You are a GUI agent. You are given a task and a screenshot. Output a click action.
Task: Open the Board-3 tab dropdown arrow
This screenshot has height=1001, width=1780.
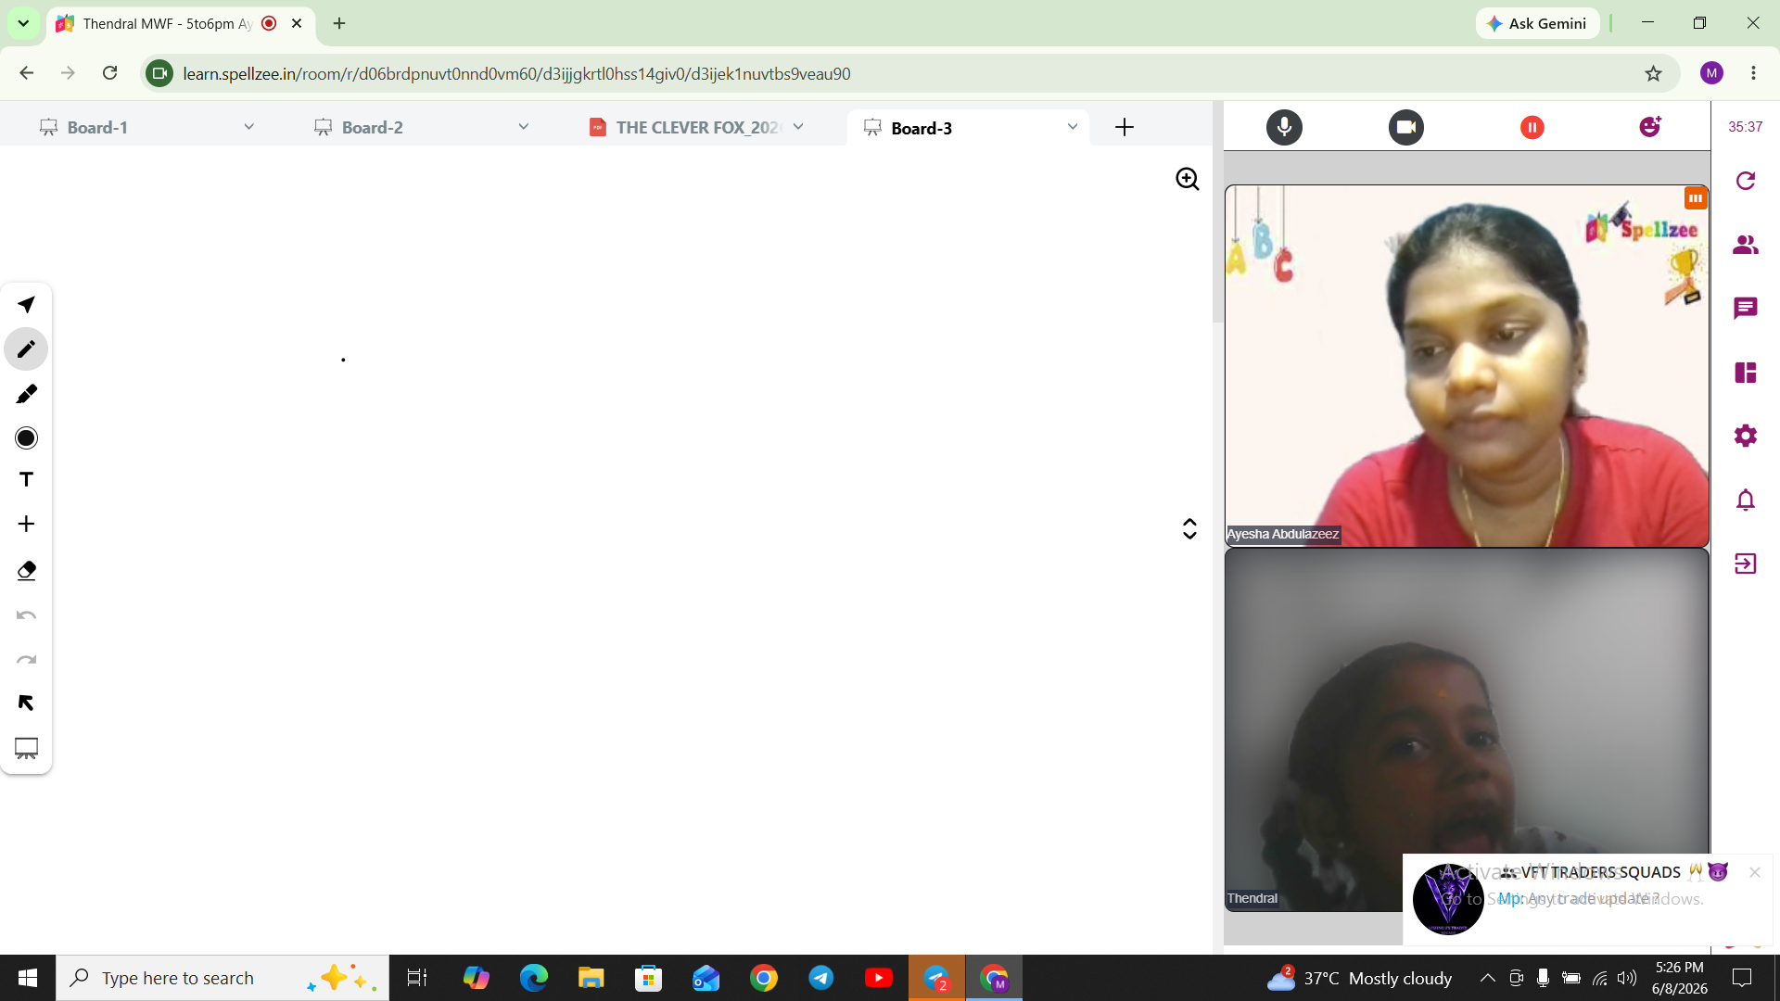click(1072, 127)
